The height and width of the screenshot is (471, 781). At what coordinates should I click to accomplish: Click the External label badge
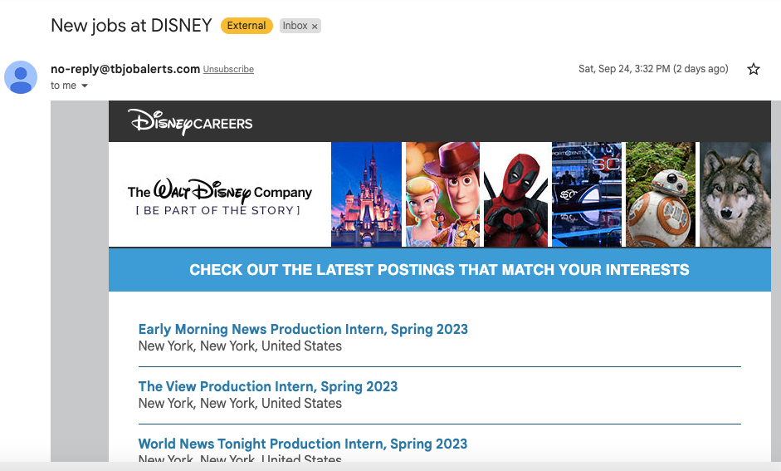point(247,26)
